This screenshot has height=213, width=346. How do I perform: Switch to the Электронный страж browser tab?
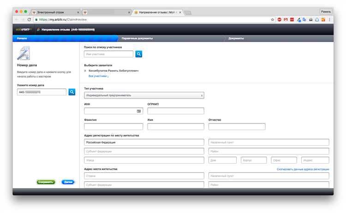(54, 11)
